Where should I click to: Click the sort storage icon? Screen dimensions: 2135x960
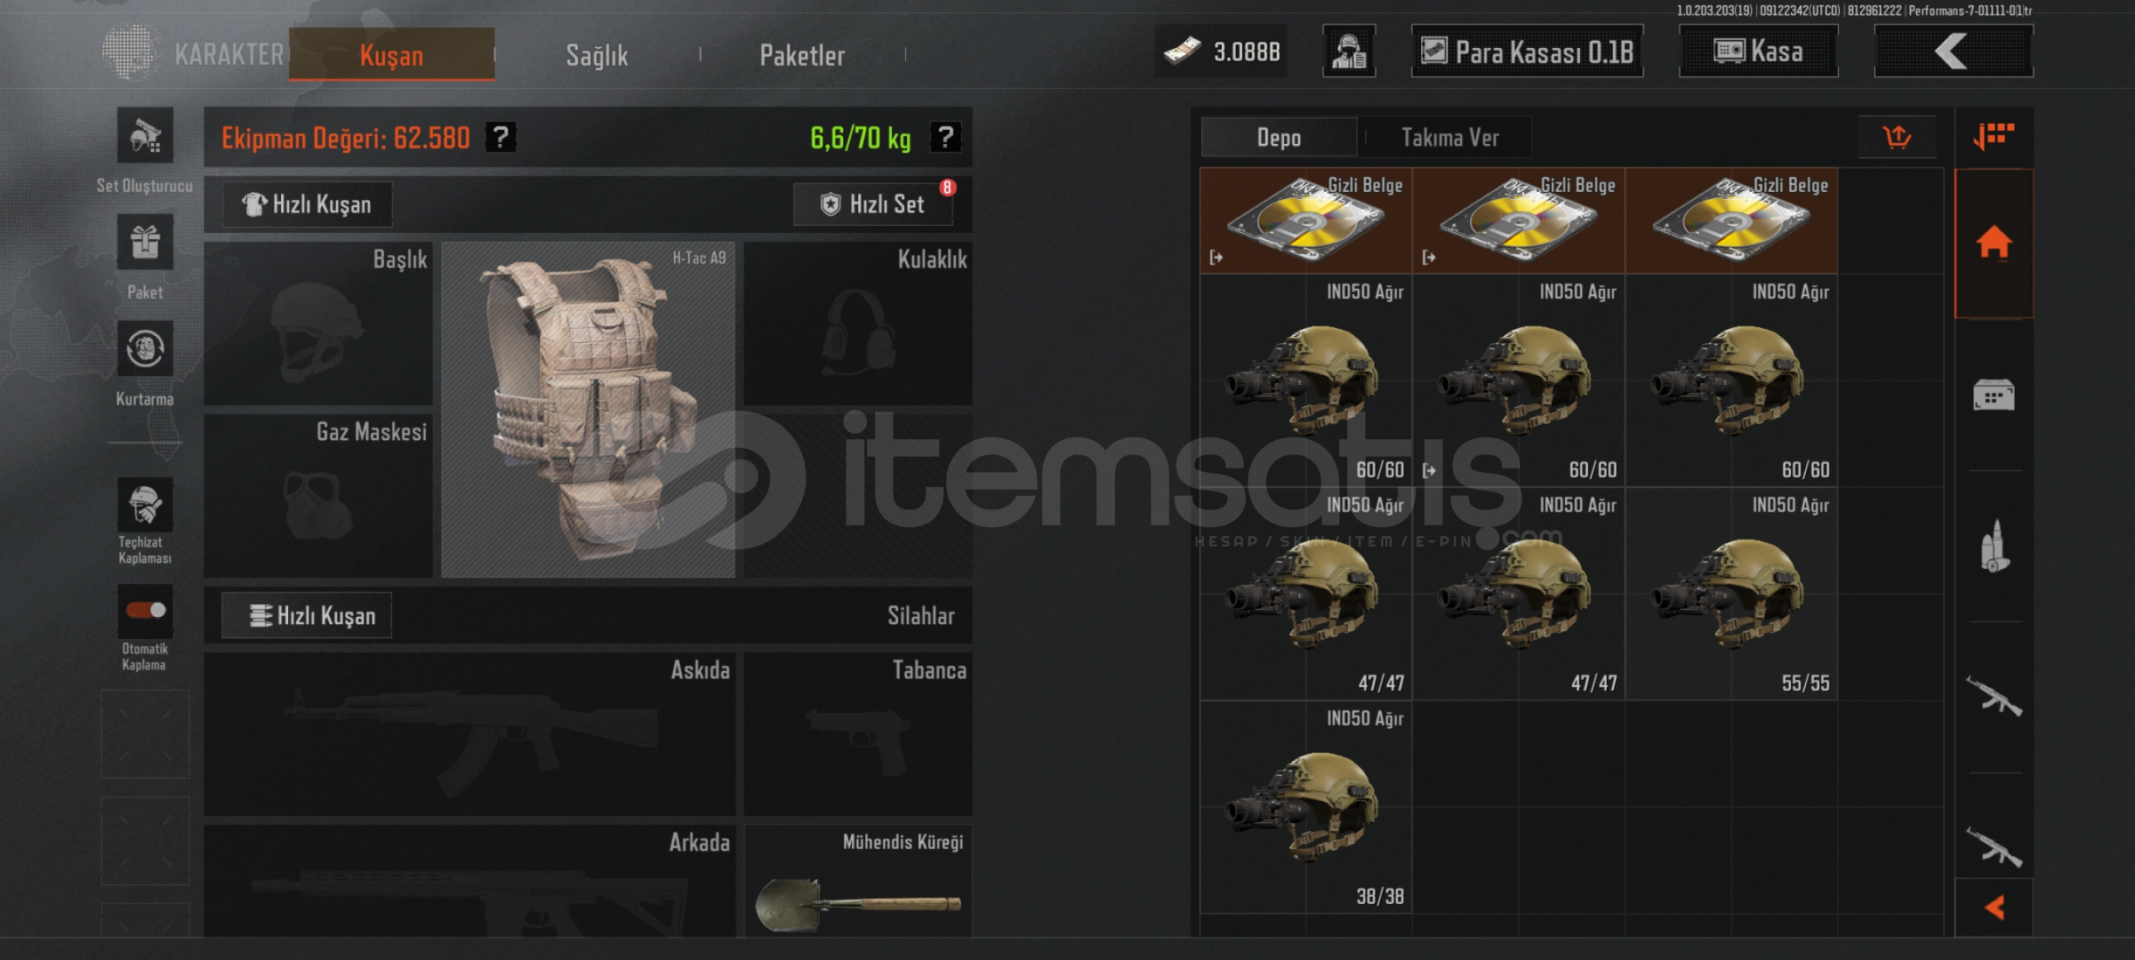(1993, 136)
